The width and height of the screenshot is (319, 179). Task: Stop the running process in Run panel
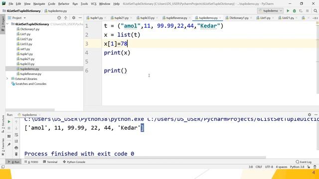pyautogui.click(x=9, y=128)
